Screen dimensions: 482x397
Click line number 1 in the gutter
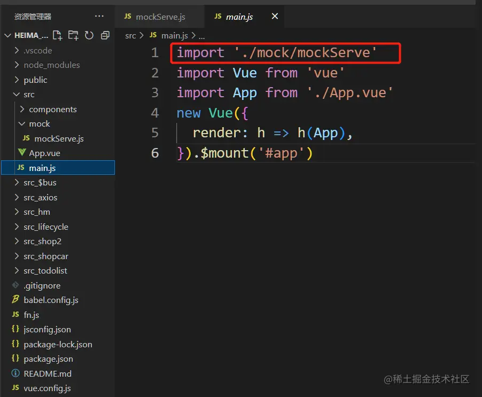coord(155,53)
